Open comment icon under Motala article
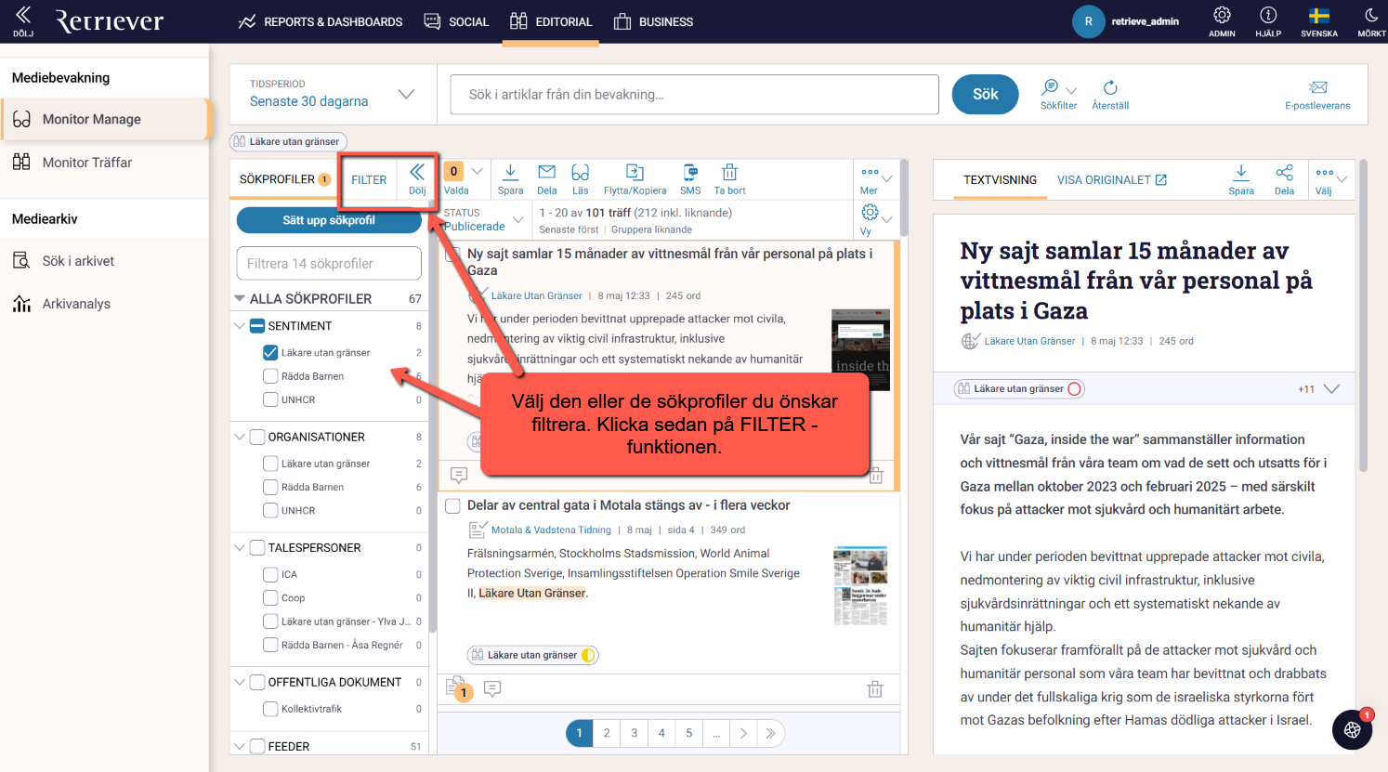 click(x=492, y=688)
